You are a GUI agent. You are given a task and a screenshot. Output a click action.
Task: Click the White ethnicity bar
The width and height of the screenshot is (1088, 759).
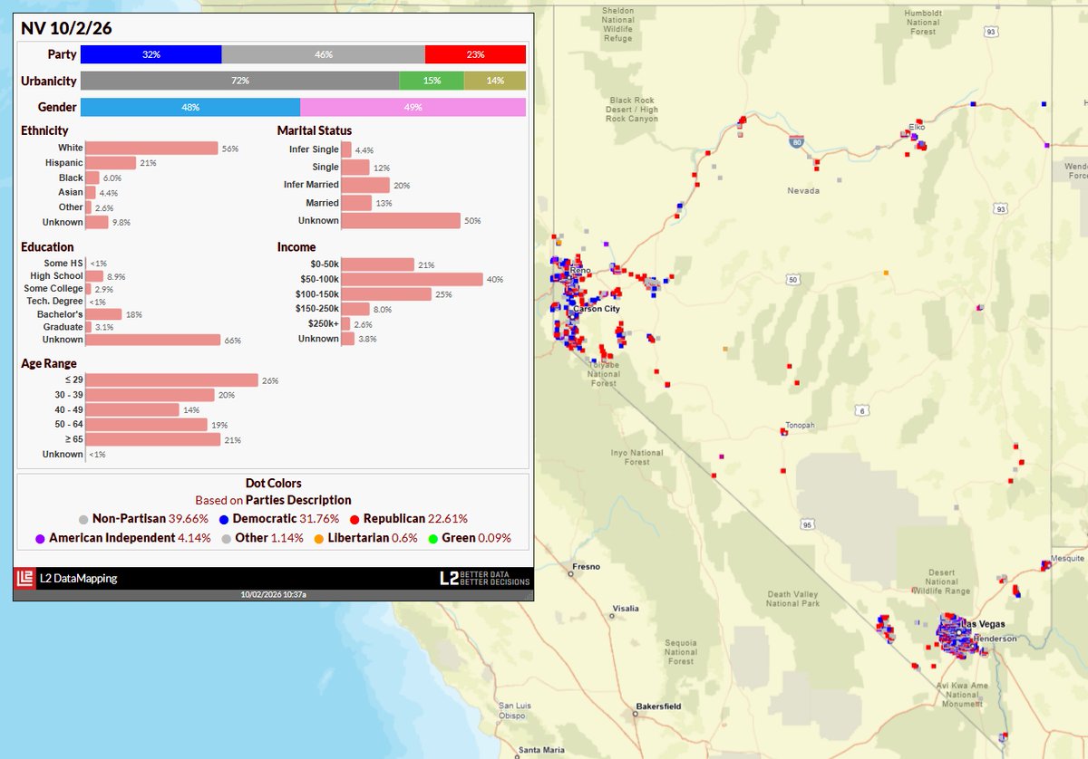tap(151, 149)
